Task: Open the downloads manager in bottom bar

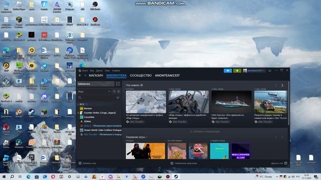Action: click(x=184, y=163)
